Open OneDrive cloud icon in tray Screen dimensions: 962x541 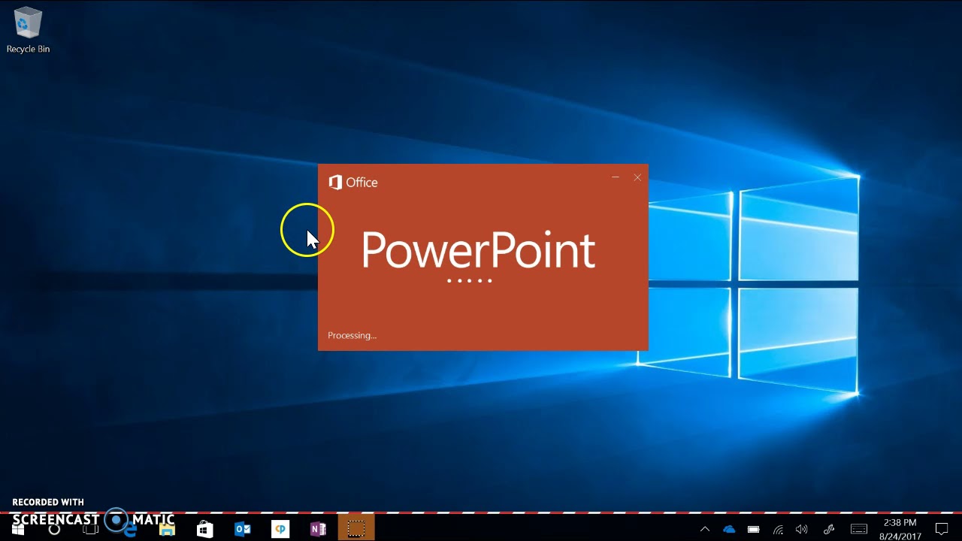(729, 530)
